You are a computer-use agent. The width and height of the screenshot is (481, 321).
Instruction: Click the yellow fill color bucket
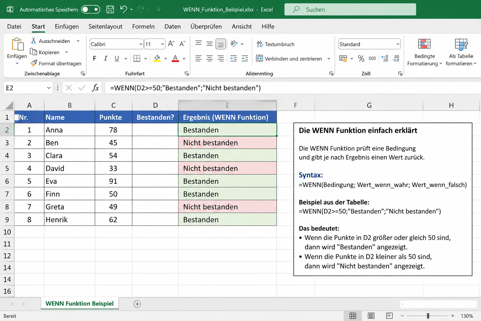[x=157, y=58]
